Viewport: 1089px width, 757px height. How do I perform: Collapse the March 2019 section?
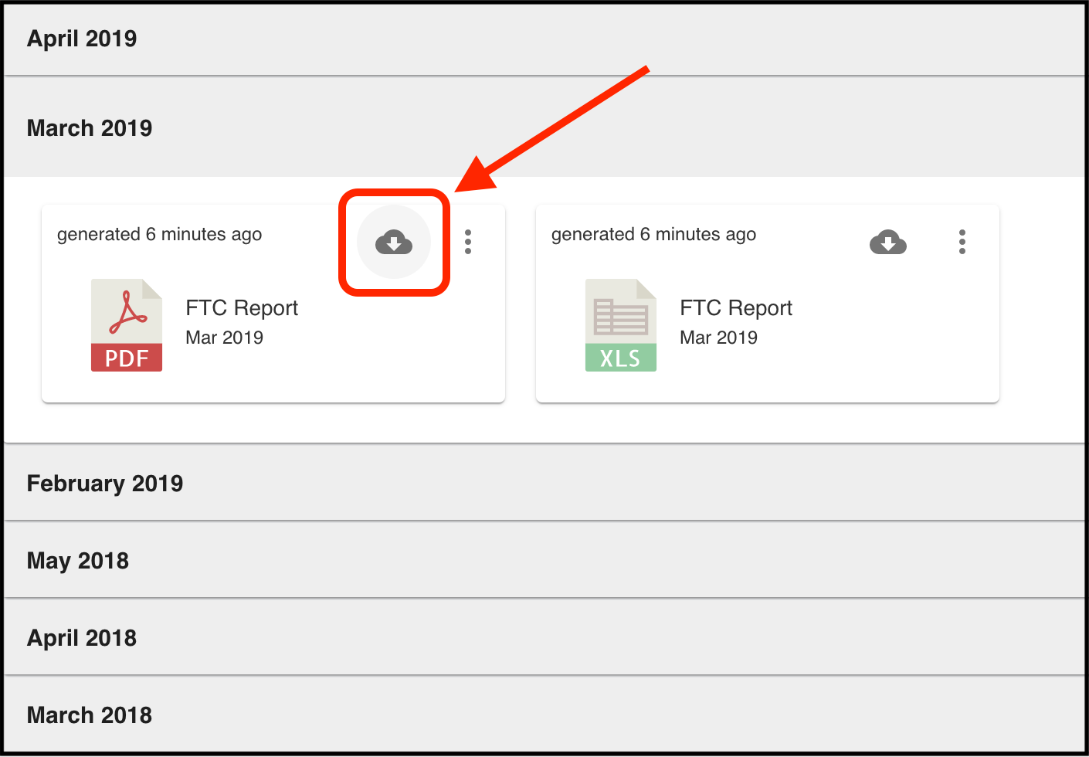(90, 128)
